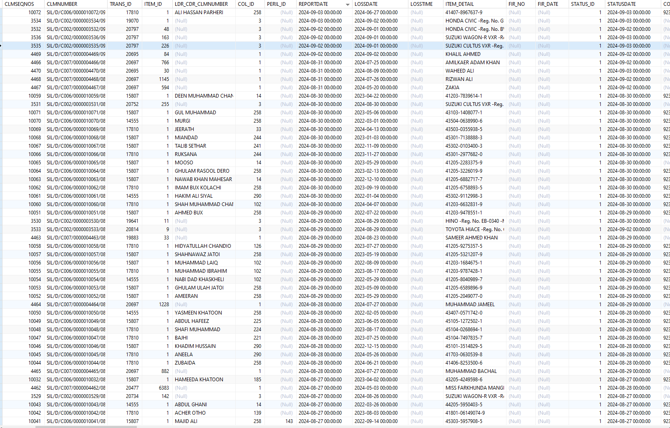Click the 'MUHAMMAD LAIQ' cell

pyautogui.click(x=204, y=263)
